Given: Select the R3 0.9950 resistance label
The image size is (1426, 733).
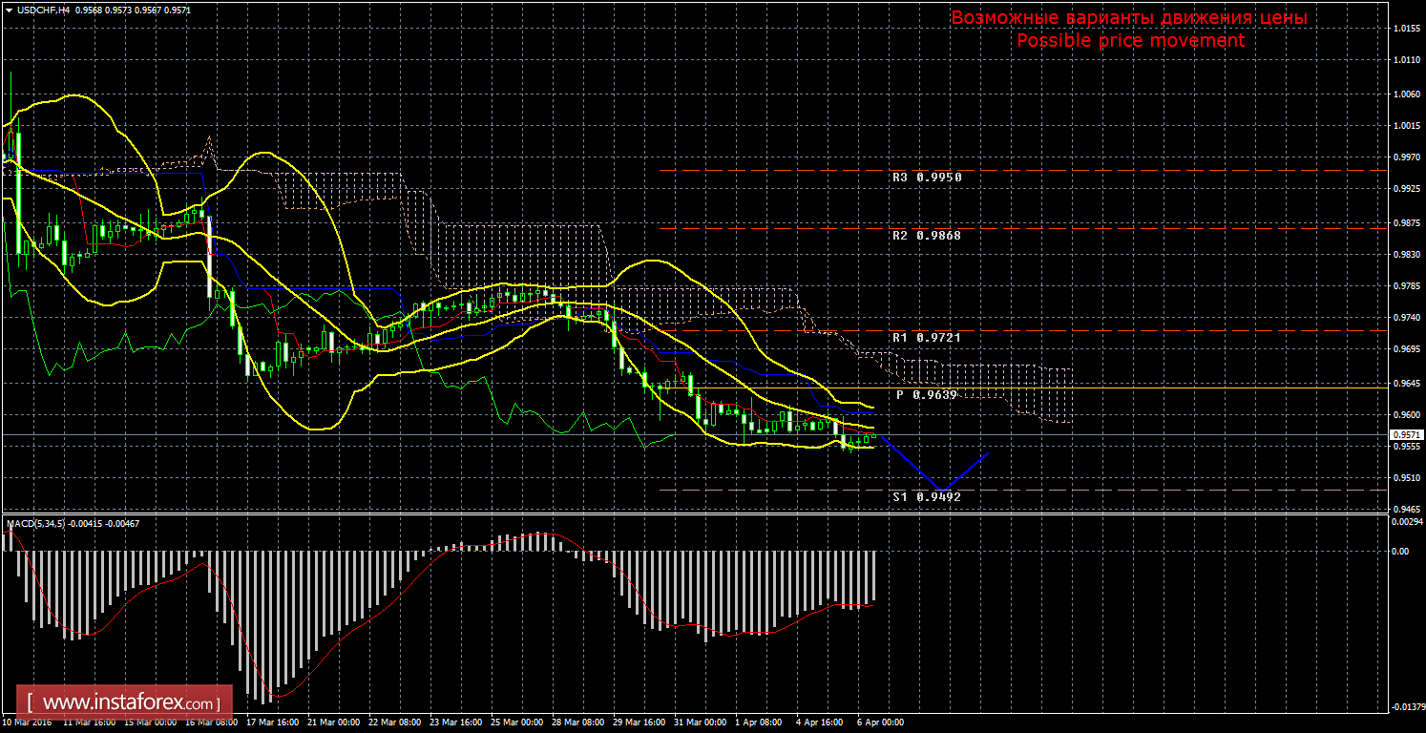Looking at the screenshot, I should tap(927, 178).
